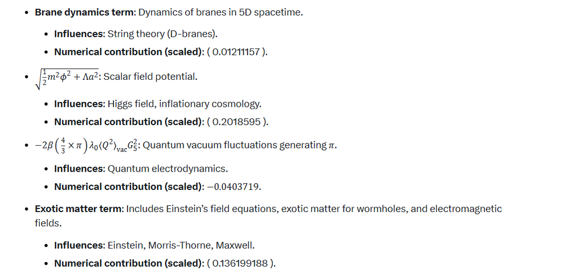Click the square root scalar potential formula

pos(66,76)
